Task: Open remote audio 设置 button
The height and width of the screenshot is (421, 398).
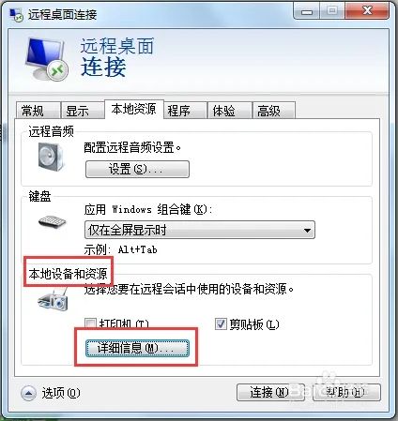Action: coord(137,170)
